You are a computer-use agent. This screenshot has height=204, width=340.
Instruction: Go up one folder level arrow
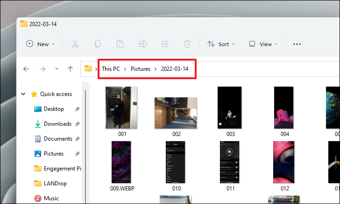tap(70, 69)
